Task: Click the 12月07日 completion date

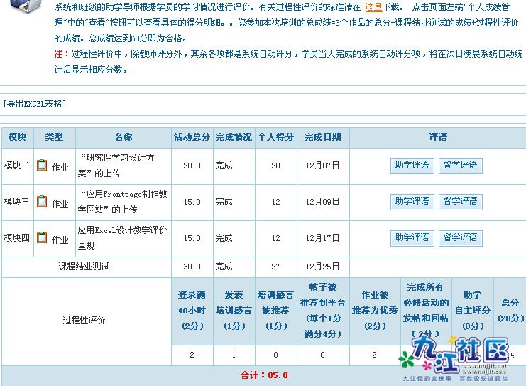Action: (x=323, y=166)
